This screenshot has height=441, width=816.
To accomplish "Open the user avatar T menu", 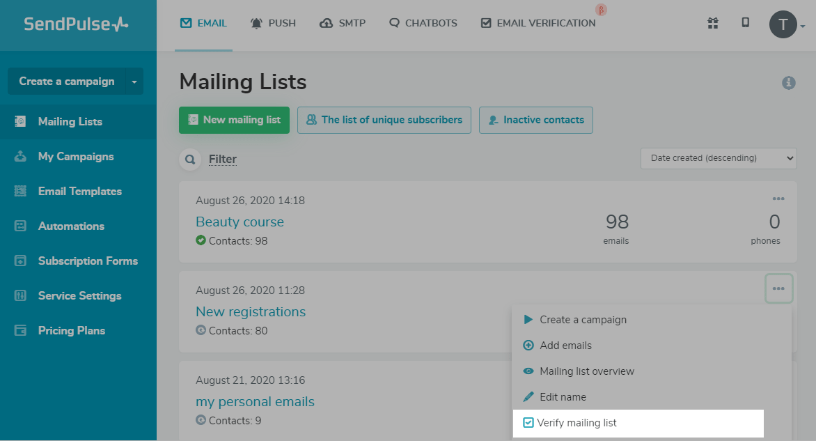I will point(783,24).
